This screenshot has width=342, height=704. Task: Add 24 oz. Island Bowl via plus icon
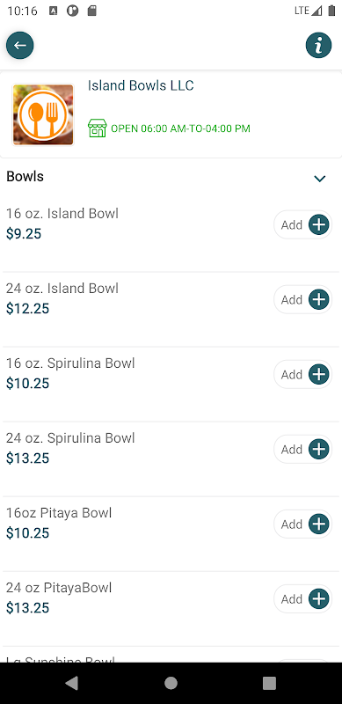pyautogui.click(x=319, y=299)
